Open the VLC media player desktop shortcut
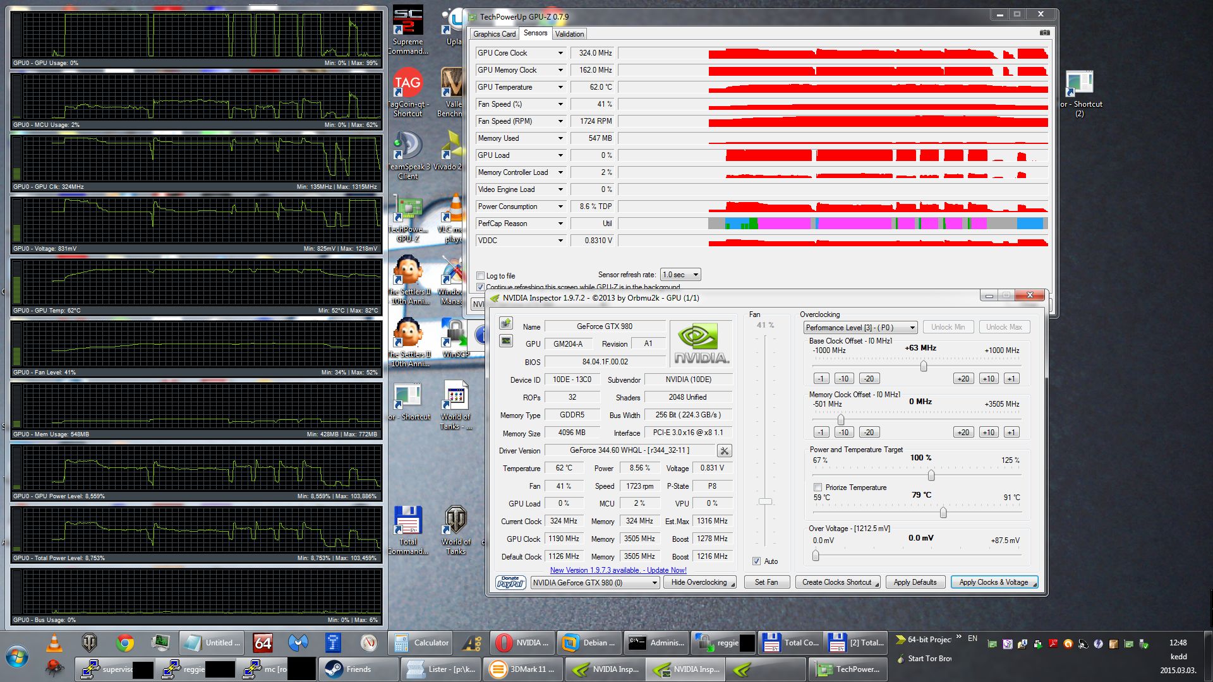1213x682 pixels. click(x=454, y=218)
